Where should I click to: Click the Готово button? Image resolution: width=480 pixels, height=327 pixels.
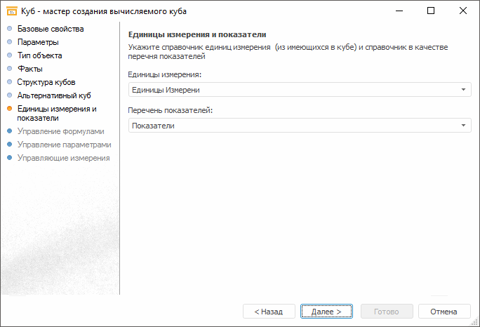click(386, 311)
